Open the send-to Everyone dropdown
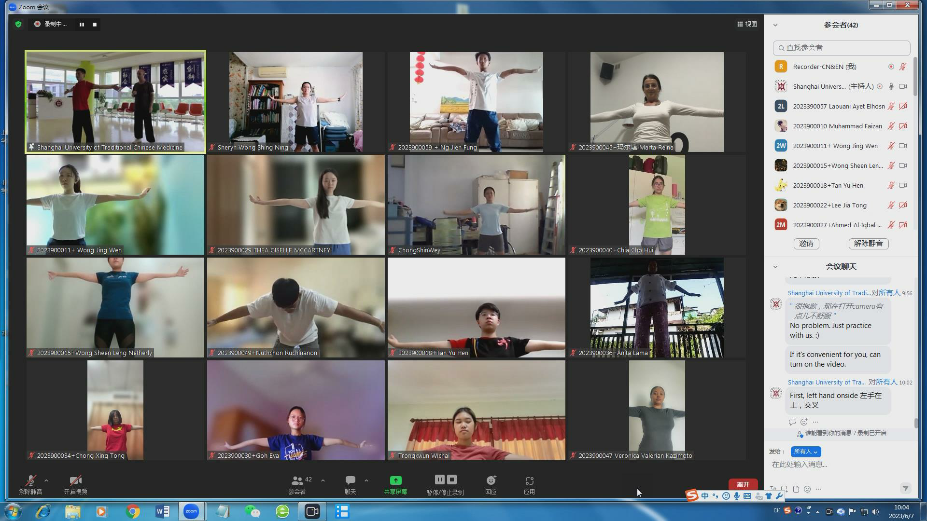This screenshot has width=927, height=521. [805, 452]
